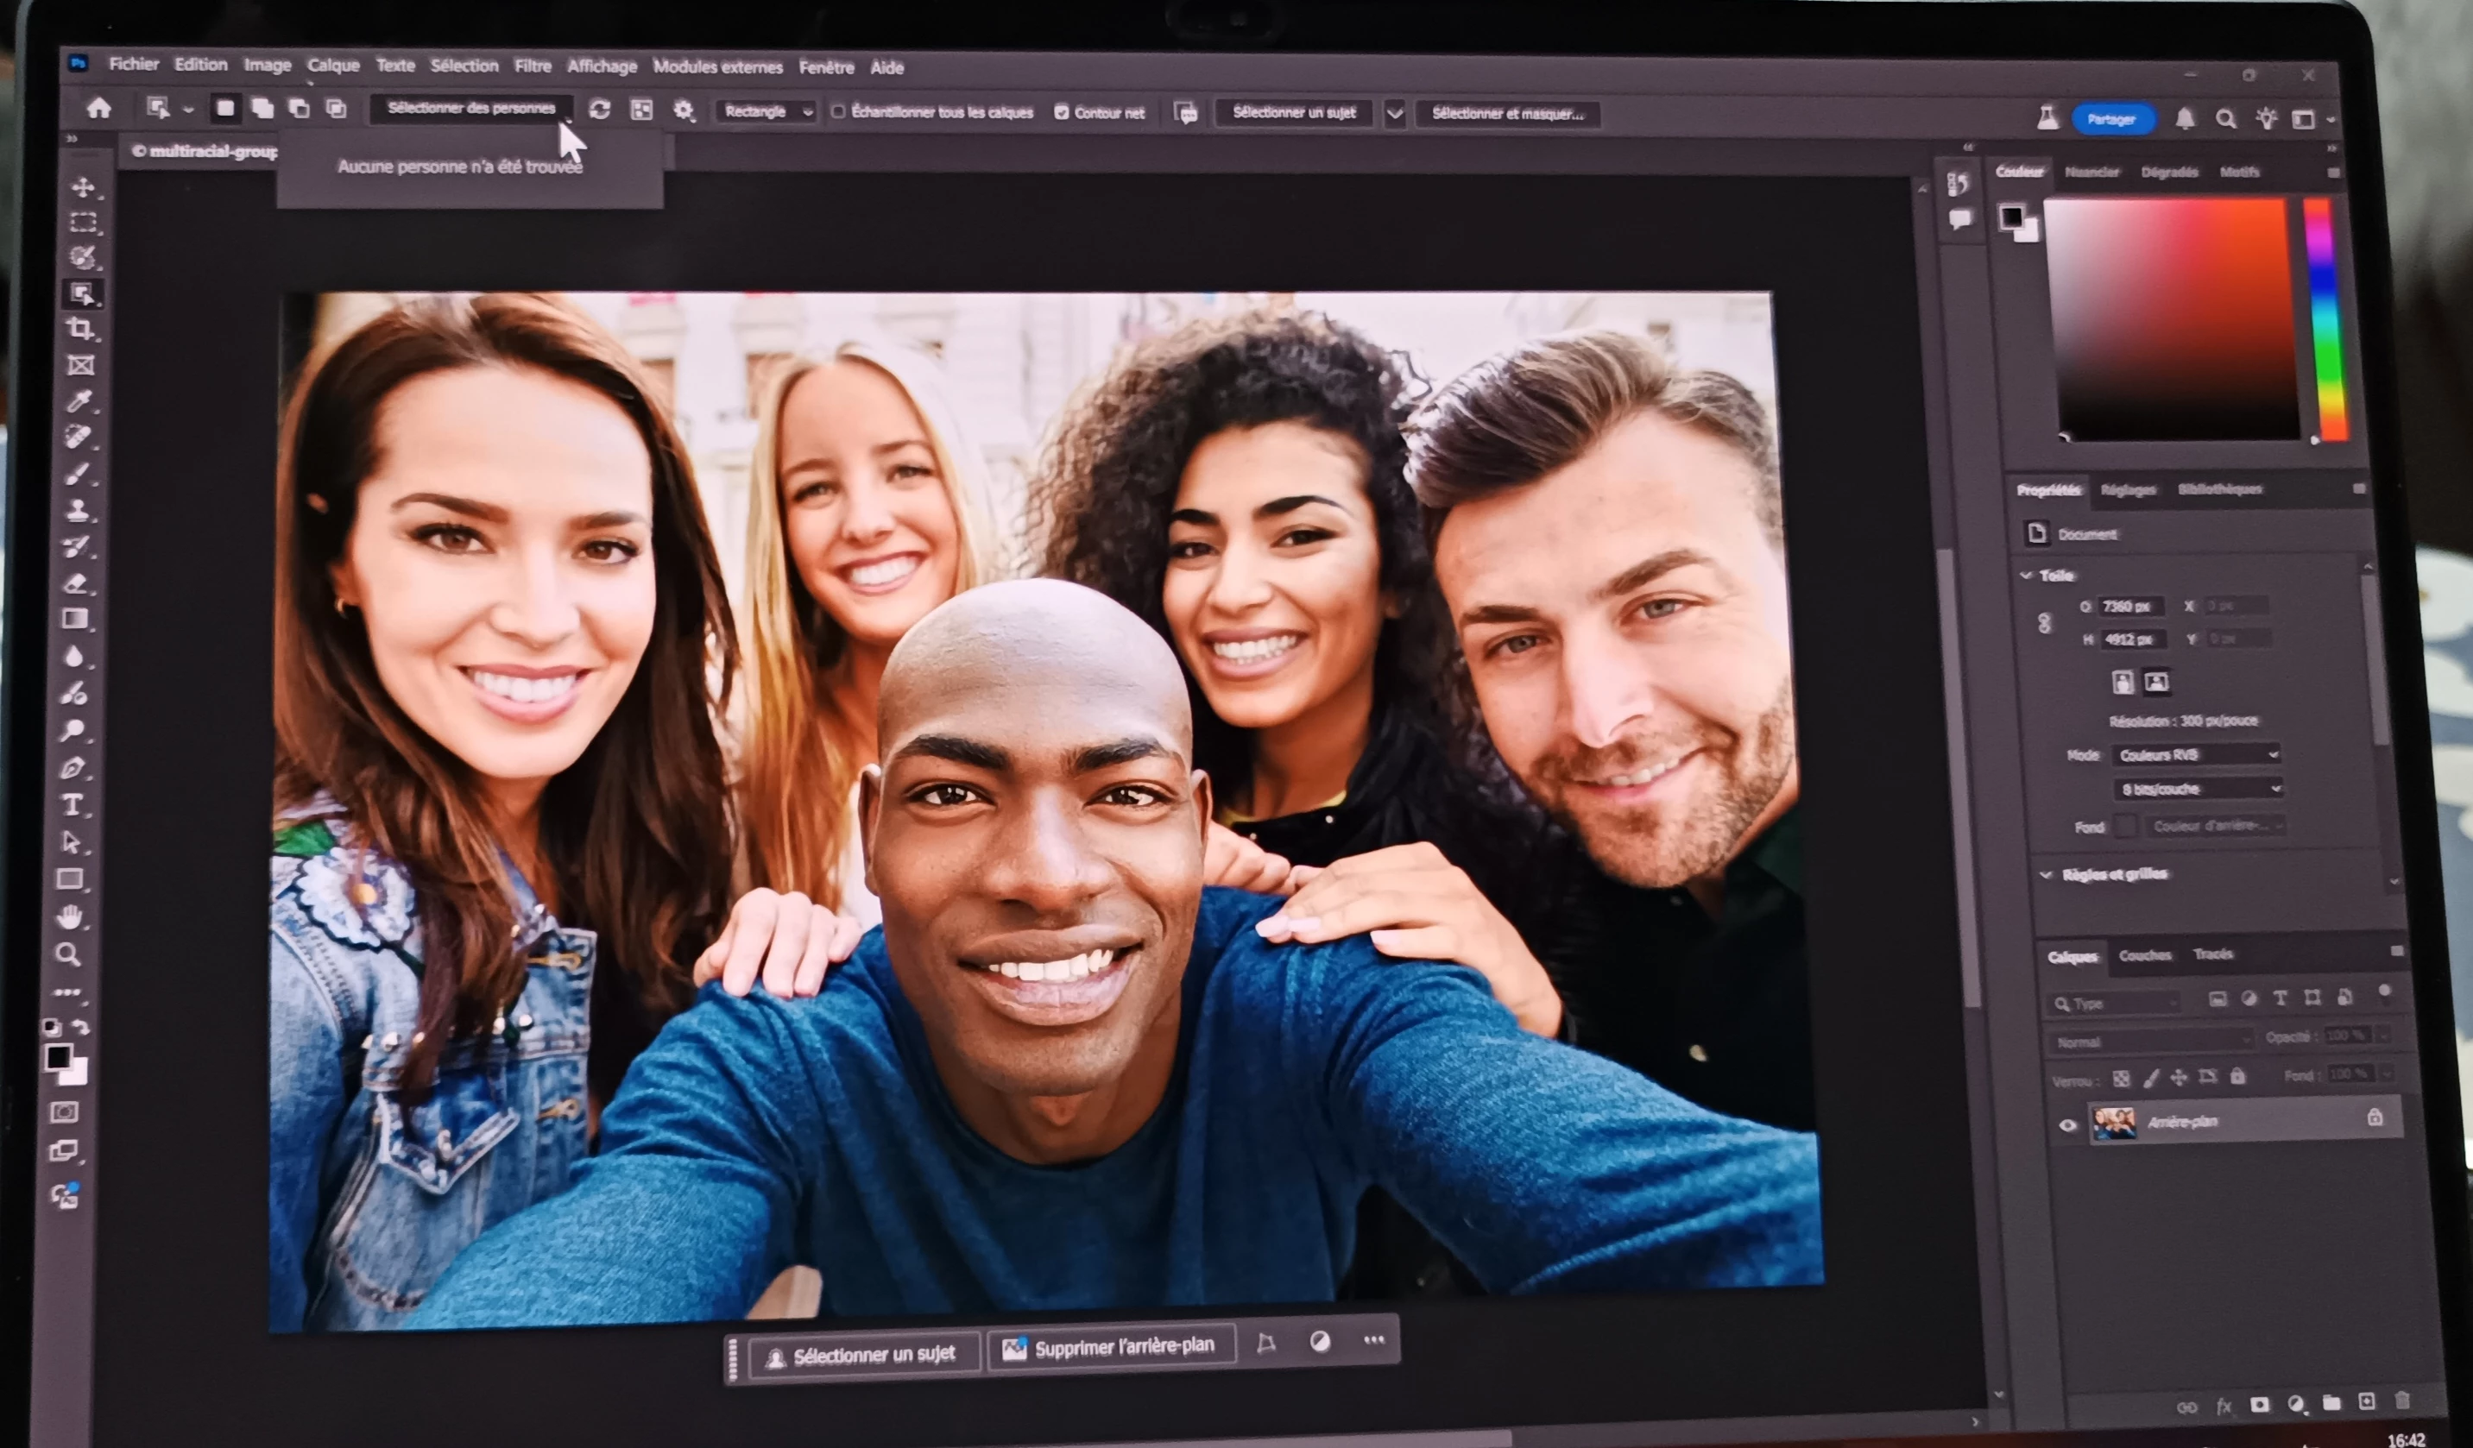Open the notifications bell icon

click(2185, 120)
